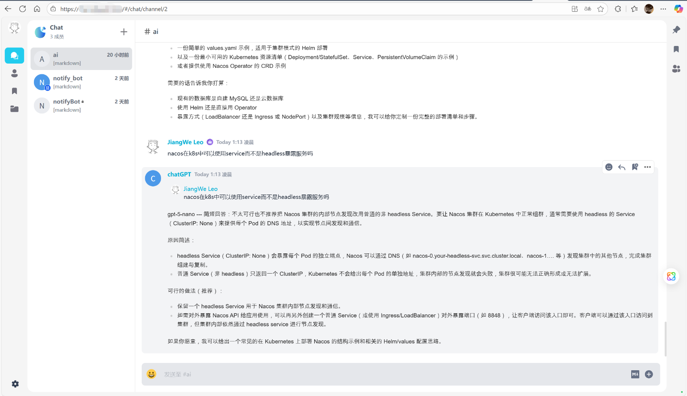Screen dimensions: 687x396
Task: Bookmark the chatGPT message
Action: coord(635,167)
